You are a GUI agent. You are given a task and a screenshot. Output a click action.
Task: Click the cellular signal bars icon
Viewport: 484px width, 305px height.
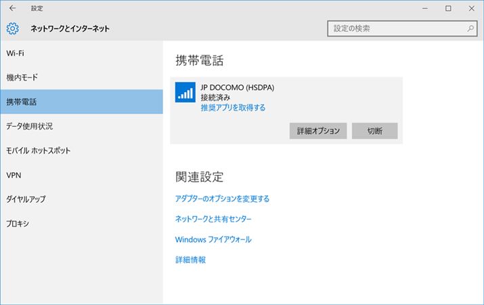coord(185,93)
